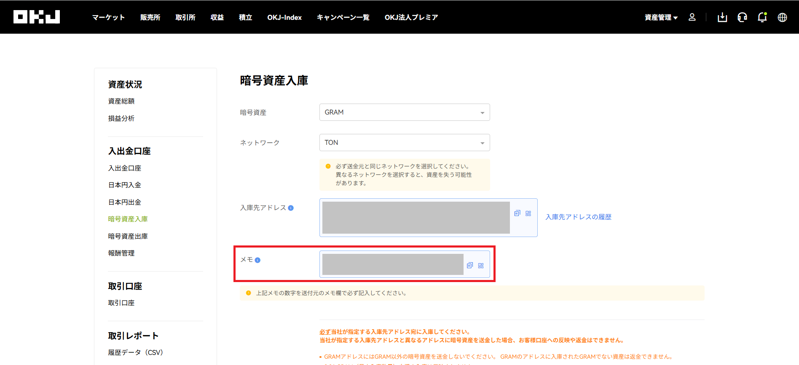Go to 暗号資産出庫 in sidebar
The width and height of the screenshot is (799, 365).
click(x=128, y=236)
